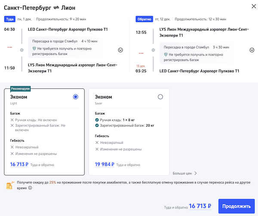Click the Продолжить button

236,206
